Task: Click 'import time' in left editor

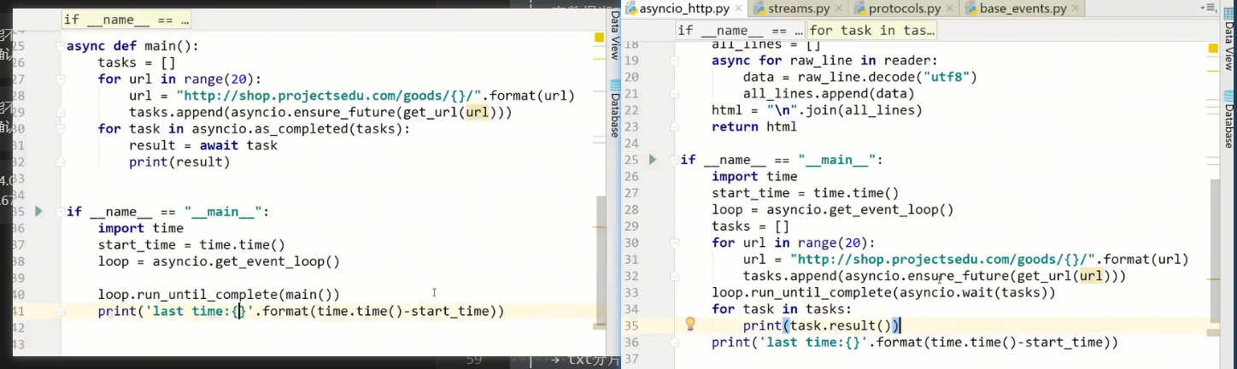Action: (x=141, y=228)
